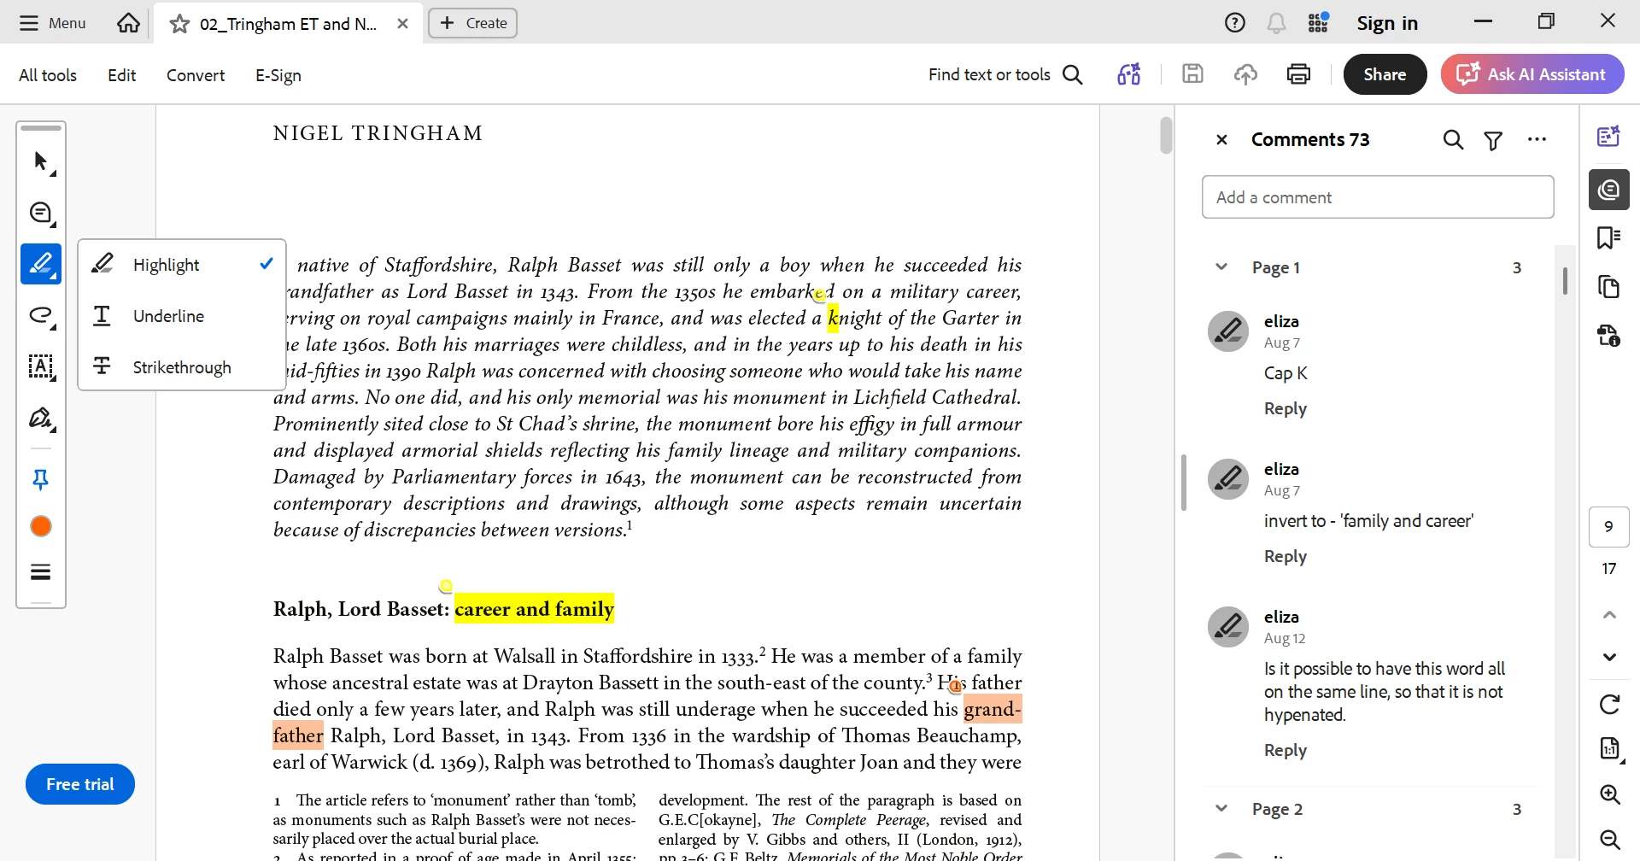Collapse the Page 1 comments group
Screen dimensions: 1640x861
(1221, 267)
